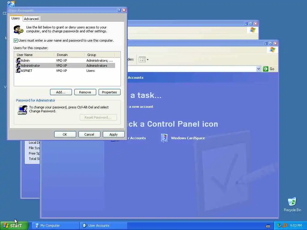Click the user with keys icon
The width and height of the screenshot is (307, 230).
tap(18, 30)
